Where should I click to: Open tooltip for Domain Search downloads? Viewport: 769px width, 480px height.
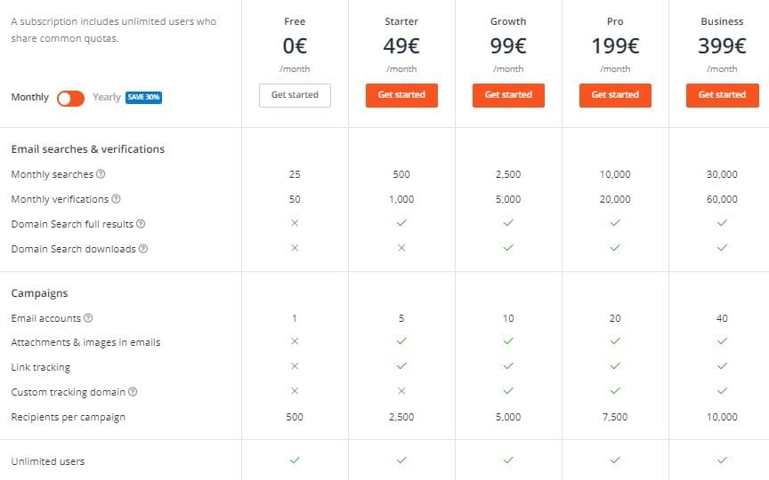(143, 249)
